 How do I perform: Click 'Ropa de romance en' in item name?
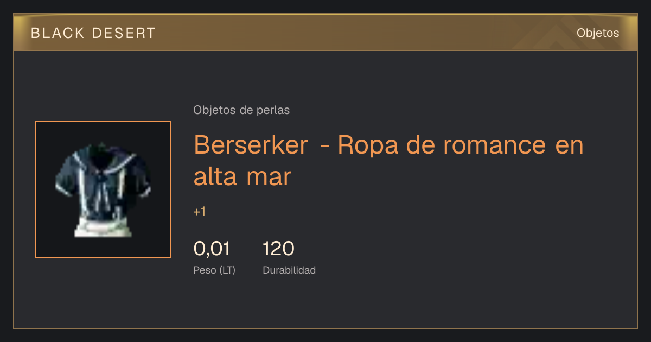(461, 146)
